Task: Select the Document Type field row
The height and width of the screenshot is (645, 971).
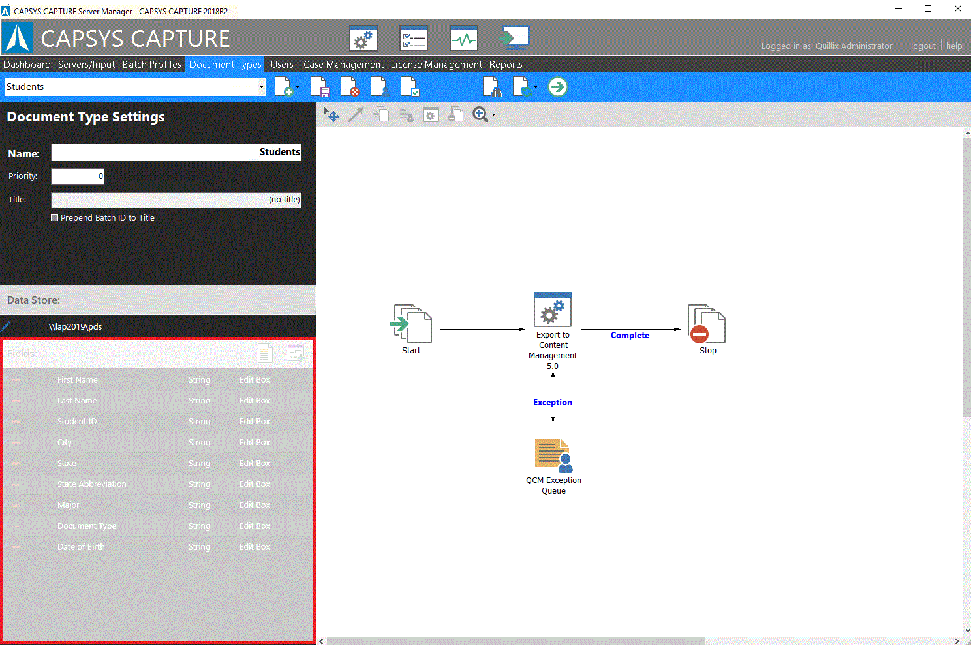Action: click(x=158, y=526)
